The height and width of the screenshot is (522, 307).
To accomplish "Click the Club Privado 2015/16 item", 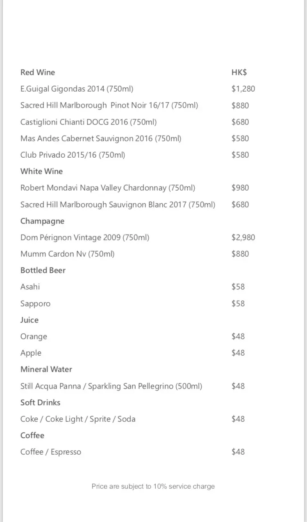I will [73, 155].
